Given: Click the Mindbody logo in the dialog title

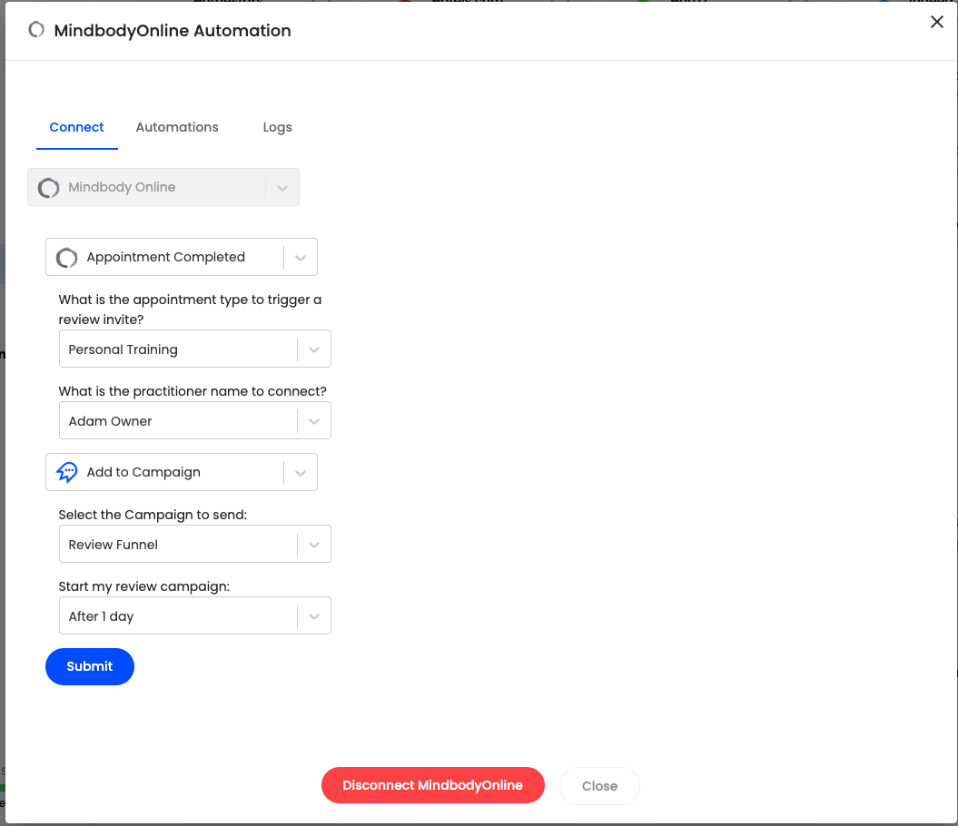Looking at the screenshot, I should pos(36,30).
